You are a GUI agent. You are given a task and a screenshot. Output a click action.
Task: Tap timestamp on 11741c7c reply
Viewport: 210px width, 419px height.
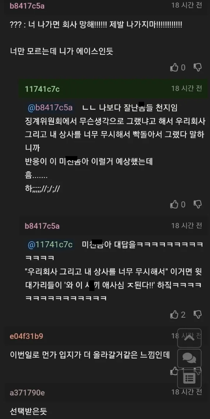pos(187,88)
